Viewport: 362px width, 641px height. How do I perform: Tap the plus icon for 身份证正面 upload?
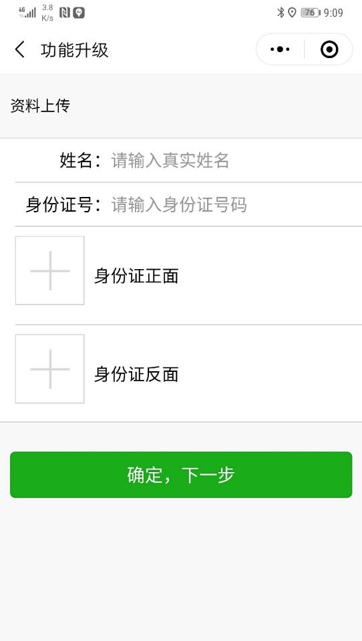50,270
